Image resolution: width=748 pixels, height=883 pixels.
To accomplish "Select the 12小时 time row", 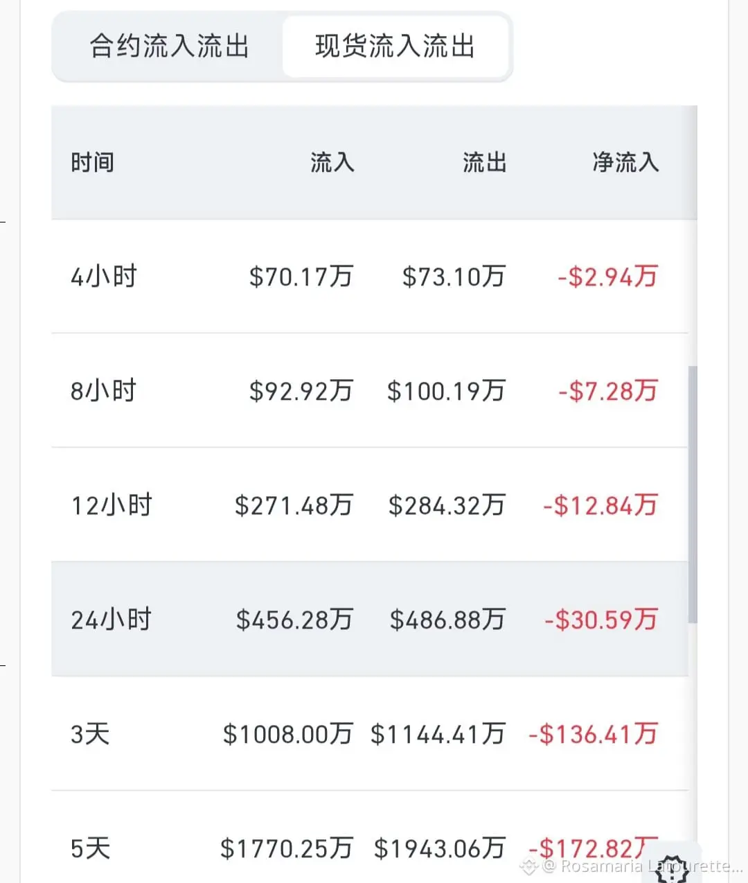I will (112, 505).
